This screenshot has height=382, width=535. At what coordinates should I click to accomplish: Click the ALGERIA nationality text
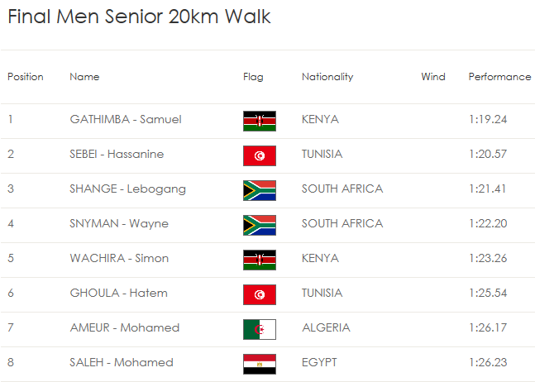tap(326, 327)
